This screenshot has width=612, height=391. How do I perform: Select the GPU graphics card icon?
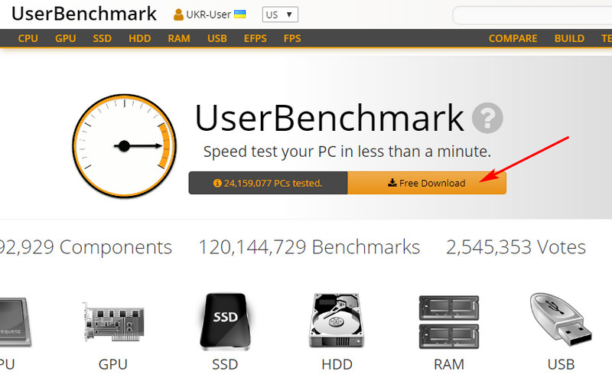click(113, 322)
